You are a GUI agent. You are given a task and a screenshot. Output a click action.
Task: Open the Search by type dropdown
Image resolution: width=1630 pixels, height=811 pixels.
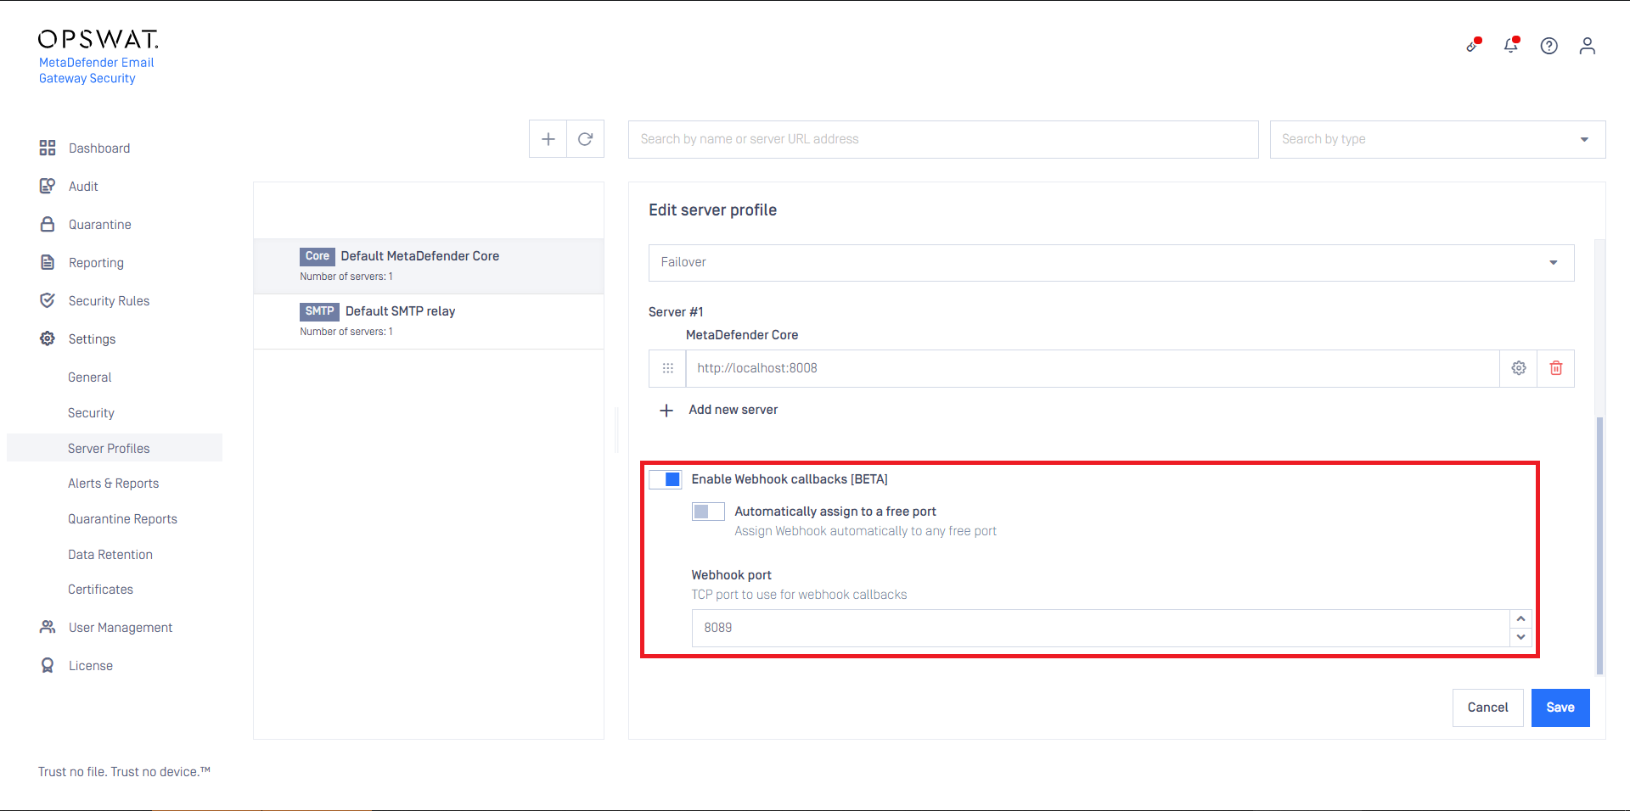tap(1437, 139)
